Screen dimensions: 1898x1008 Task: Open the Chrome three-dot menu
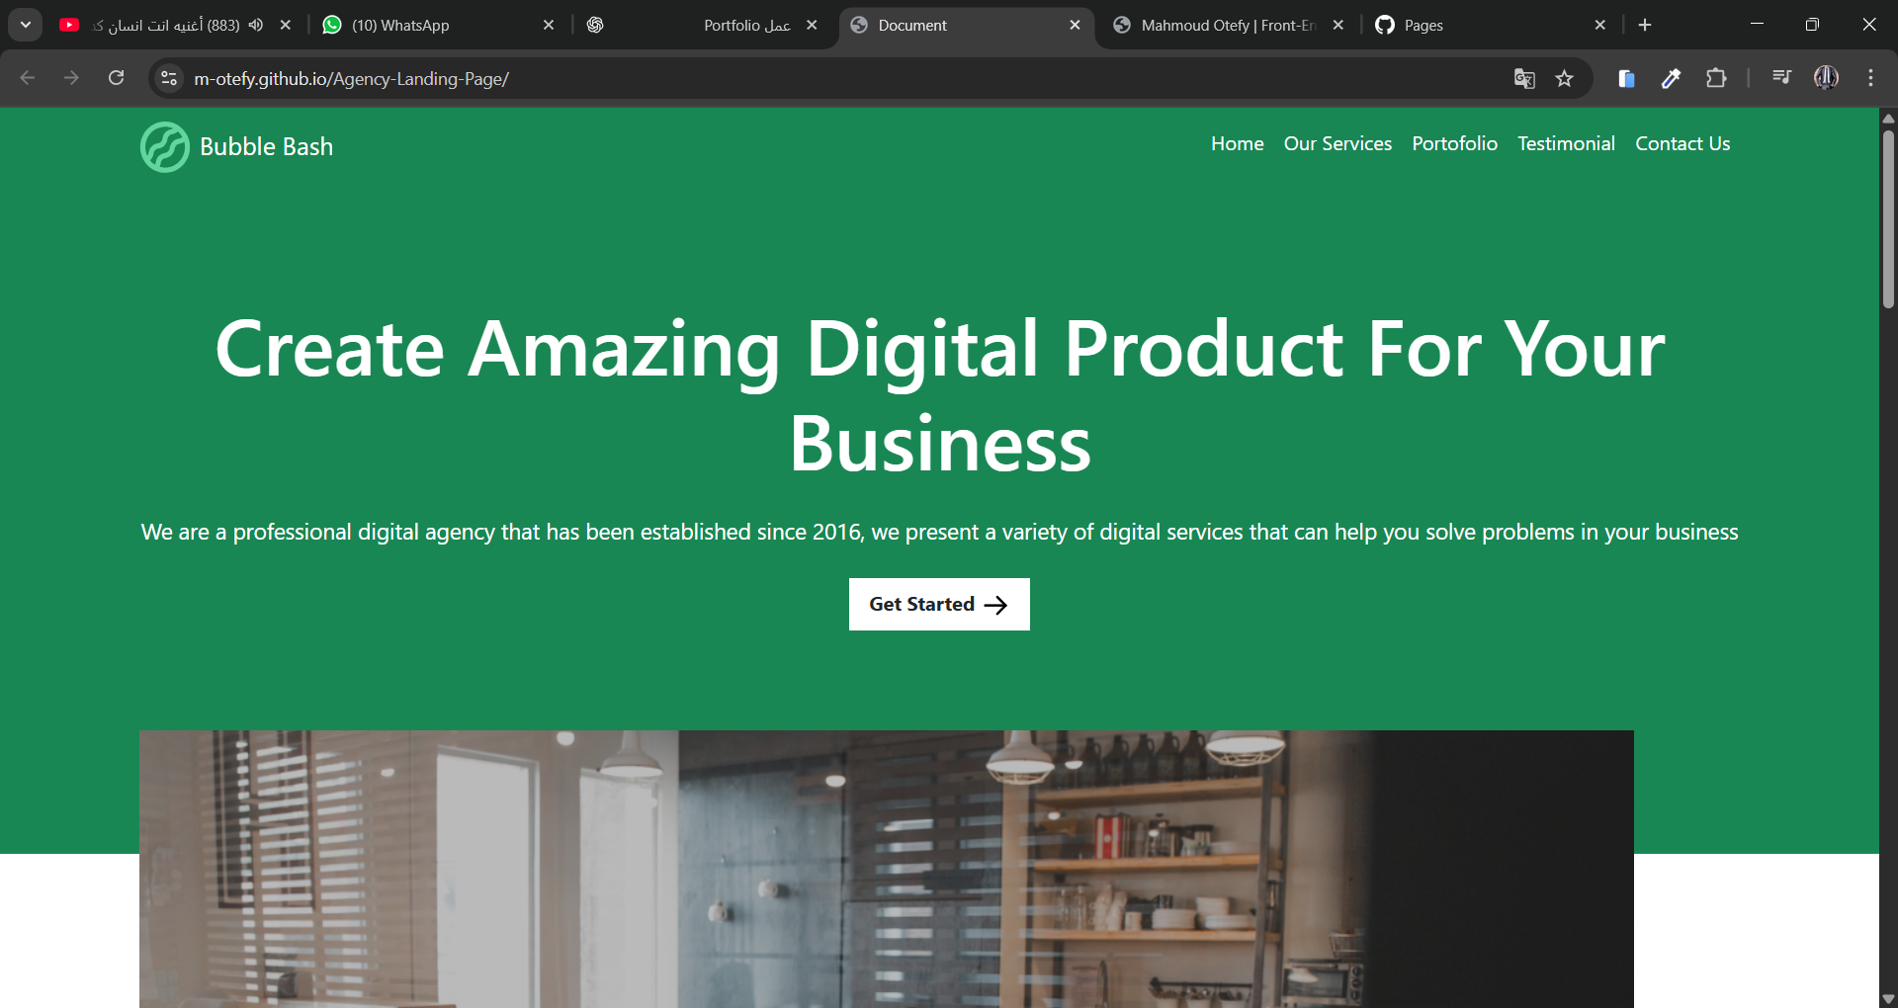[x=1870, y=78]
